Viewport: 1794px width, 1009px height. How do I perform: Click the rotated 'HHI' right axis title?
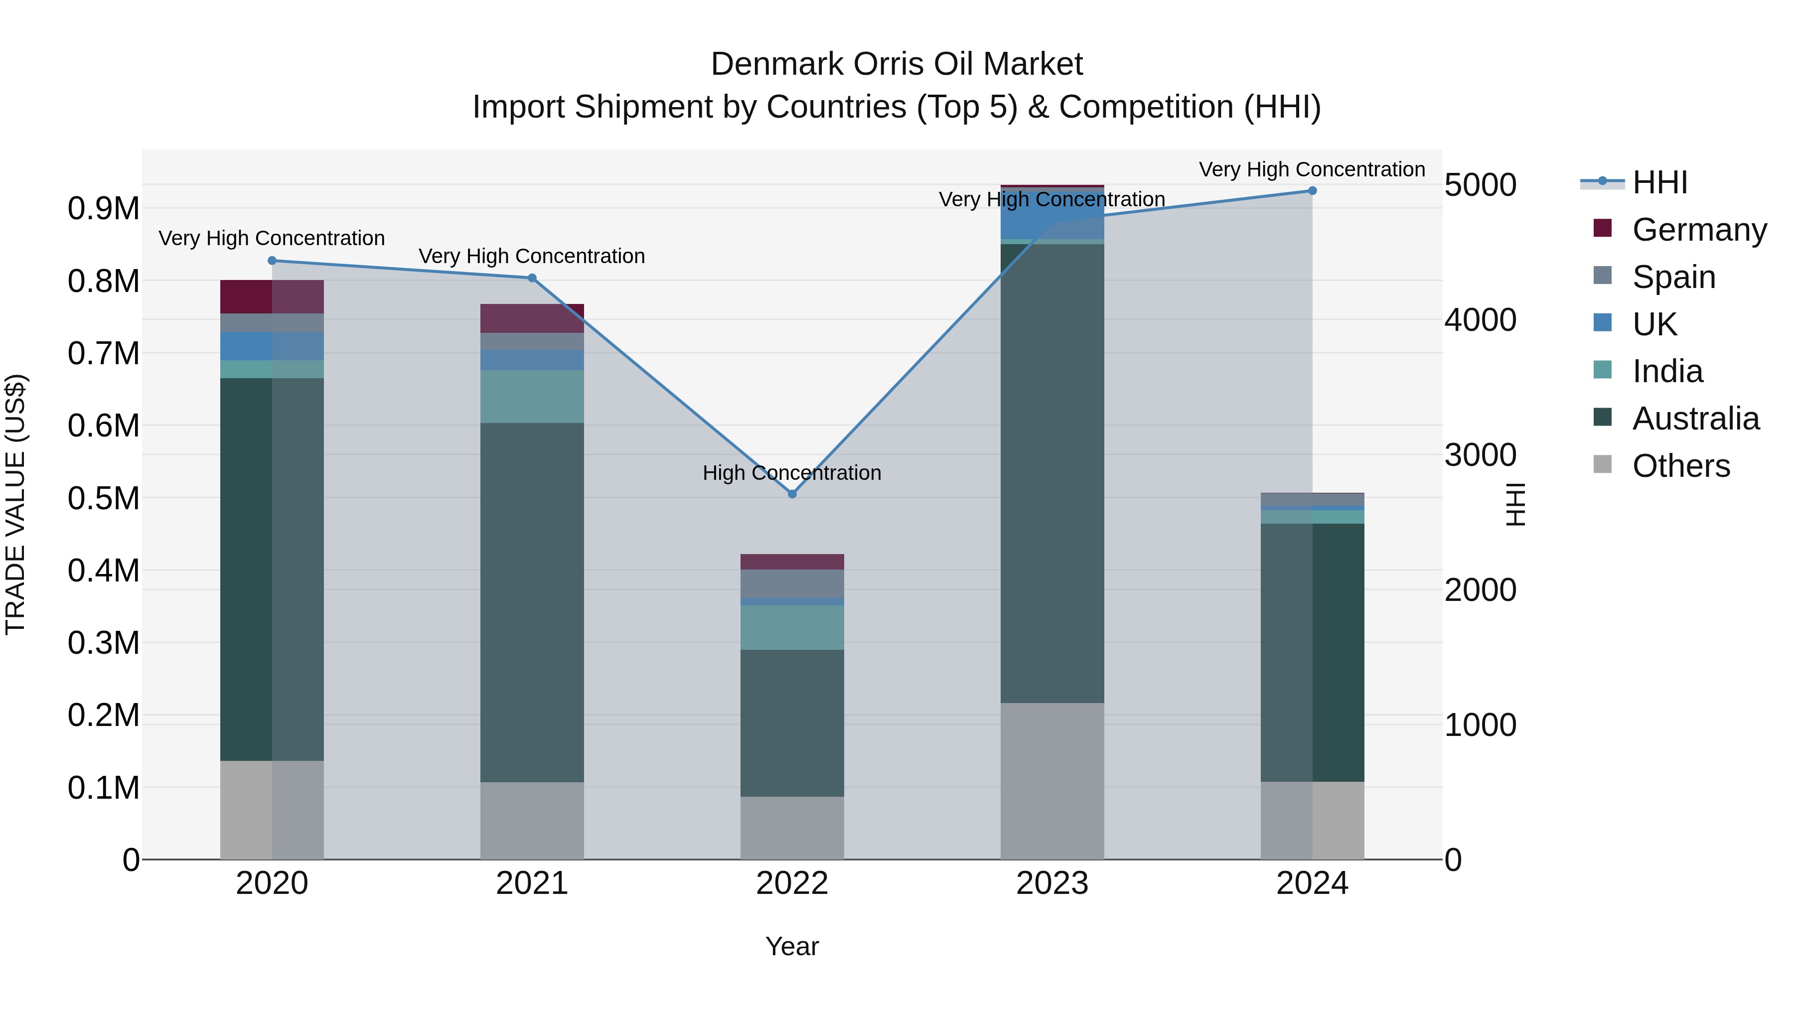[1515, 504]
